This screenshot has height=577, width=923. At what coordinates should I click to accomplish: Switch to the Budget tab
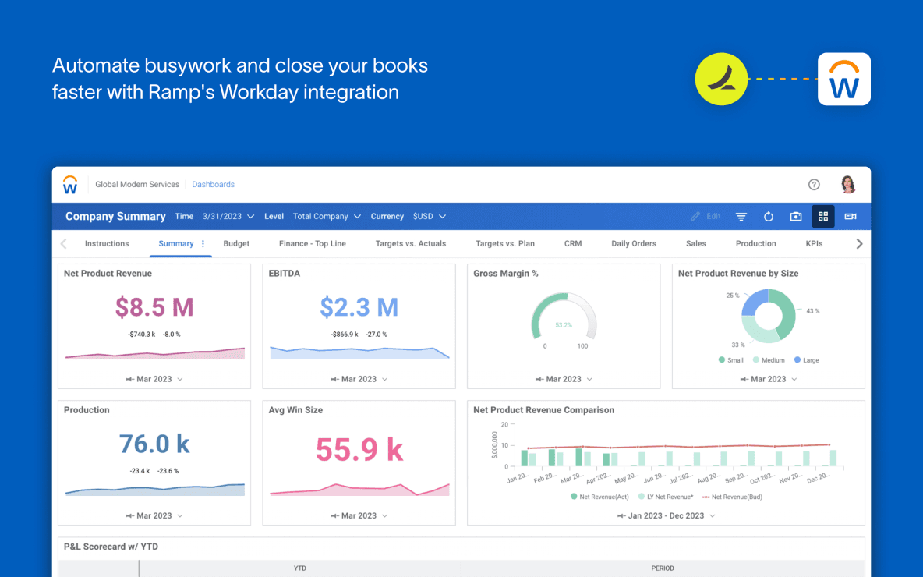(x=236, y=243)
